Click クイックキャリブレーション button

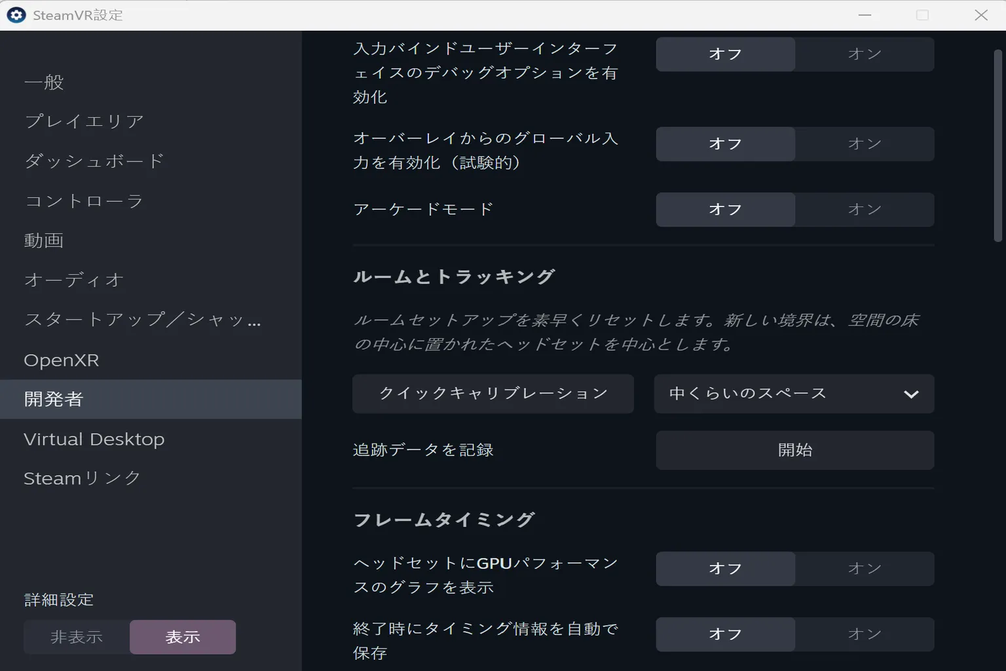pos(493,394)
